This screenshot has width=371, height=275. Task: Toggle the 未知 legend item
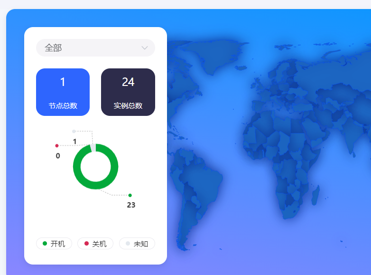click(x=137, y=244)
